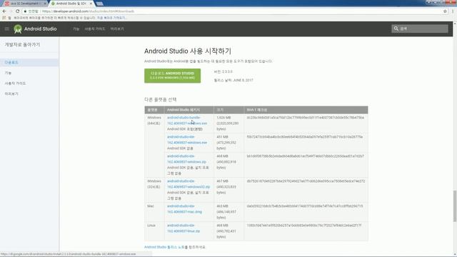This screenshot has height=257, width=457.
Task: Go back with browser back arrow
Action: pyautogui.click(x=4, y=11)
